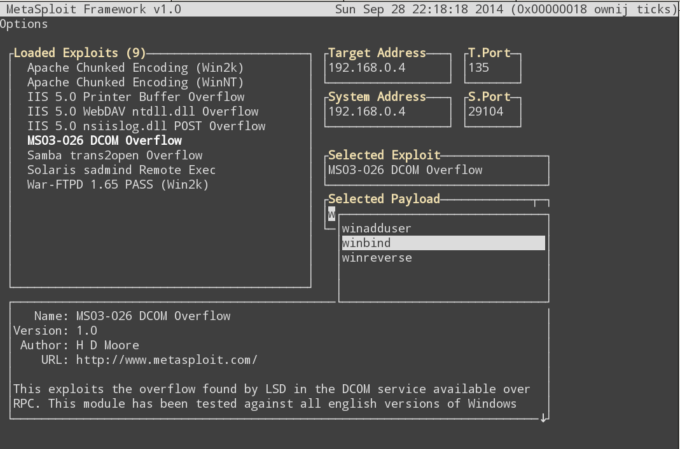
Task: Choose Solaris sadmind Remote Exec exploit
Action: (x=121, y=170)
